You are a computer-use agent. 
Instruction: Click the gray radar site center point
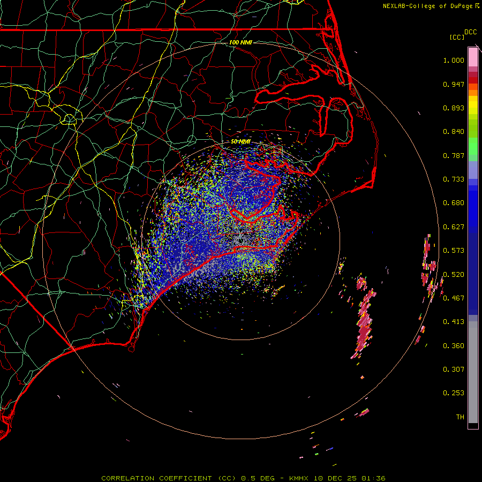(240, 240)
